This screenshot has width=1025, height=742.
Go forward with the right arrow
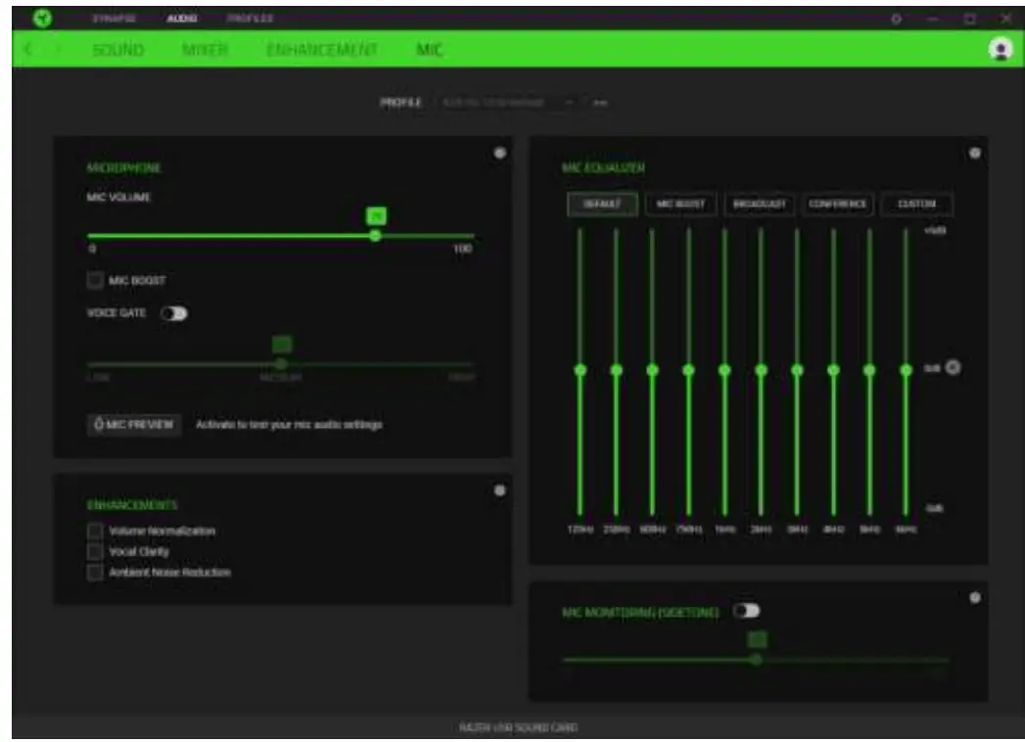tap(57, 49)
